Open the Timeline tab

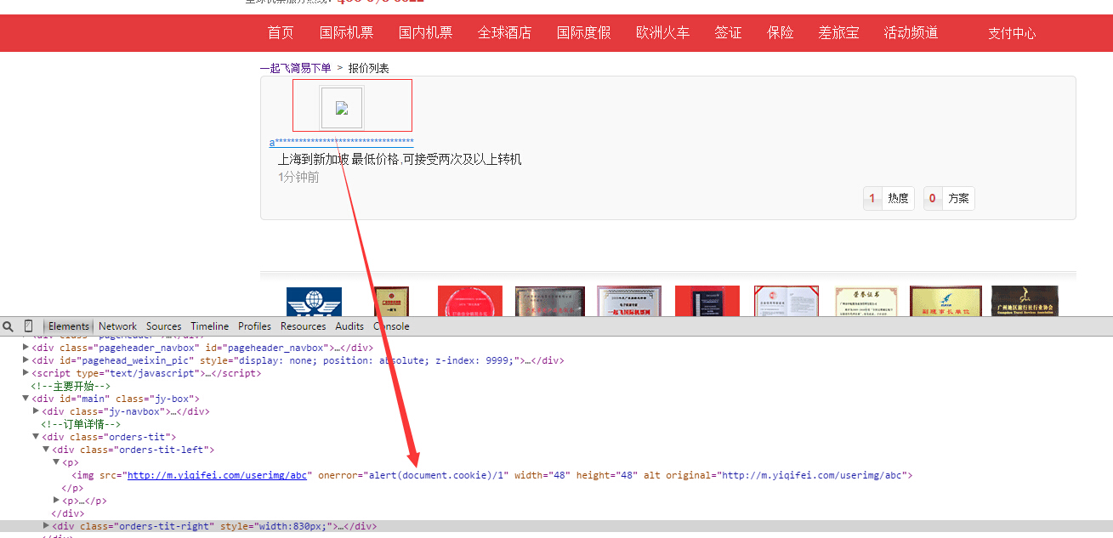click(209, 326)
